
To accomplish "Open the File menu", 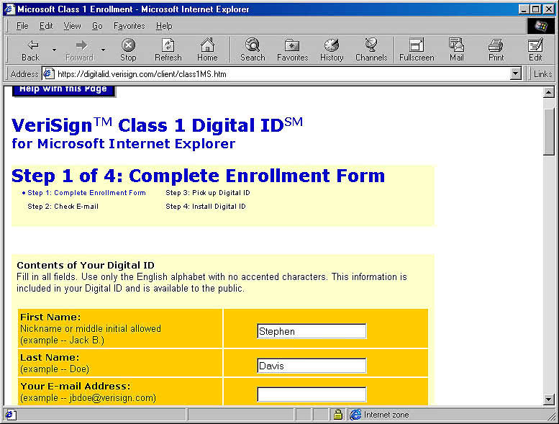I will 22,26.
